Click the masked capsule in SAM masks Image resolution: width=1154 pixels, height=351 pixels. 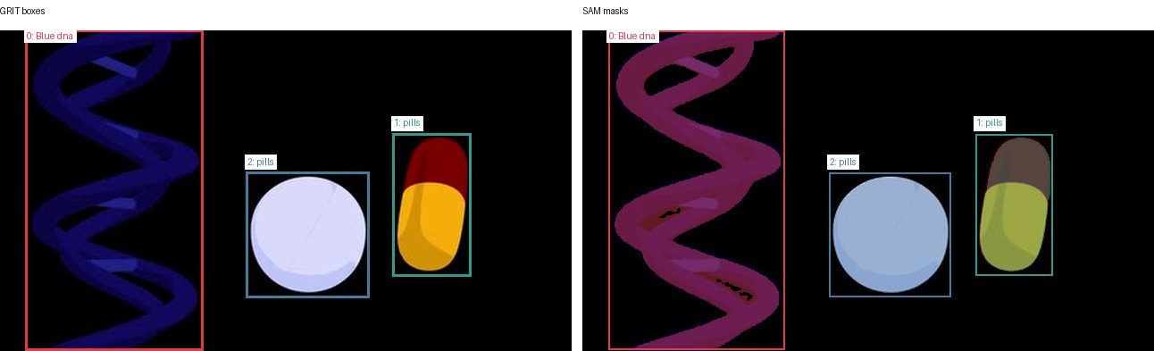[1014, 205]
